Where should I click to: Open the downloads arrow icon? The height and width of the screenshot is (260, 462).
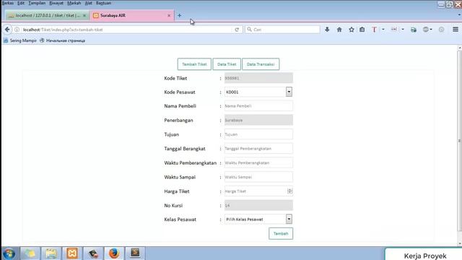point(327,30)
